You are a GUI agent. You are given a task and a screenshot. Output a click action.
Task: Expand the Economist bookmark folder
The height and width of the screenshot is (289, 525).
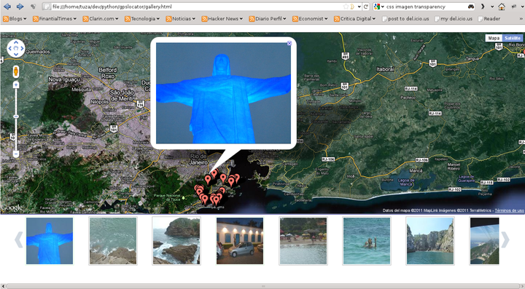point(310,19)
